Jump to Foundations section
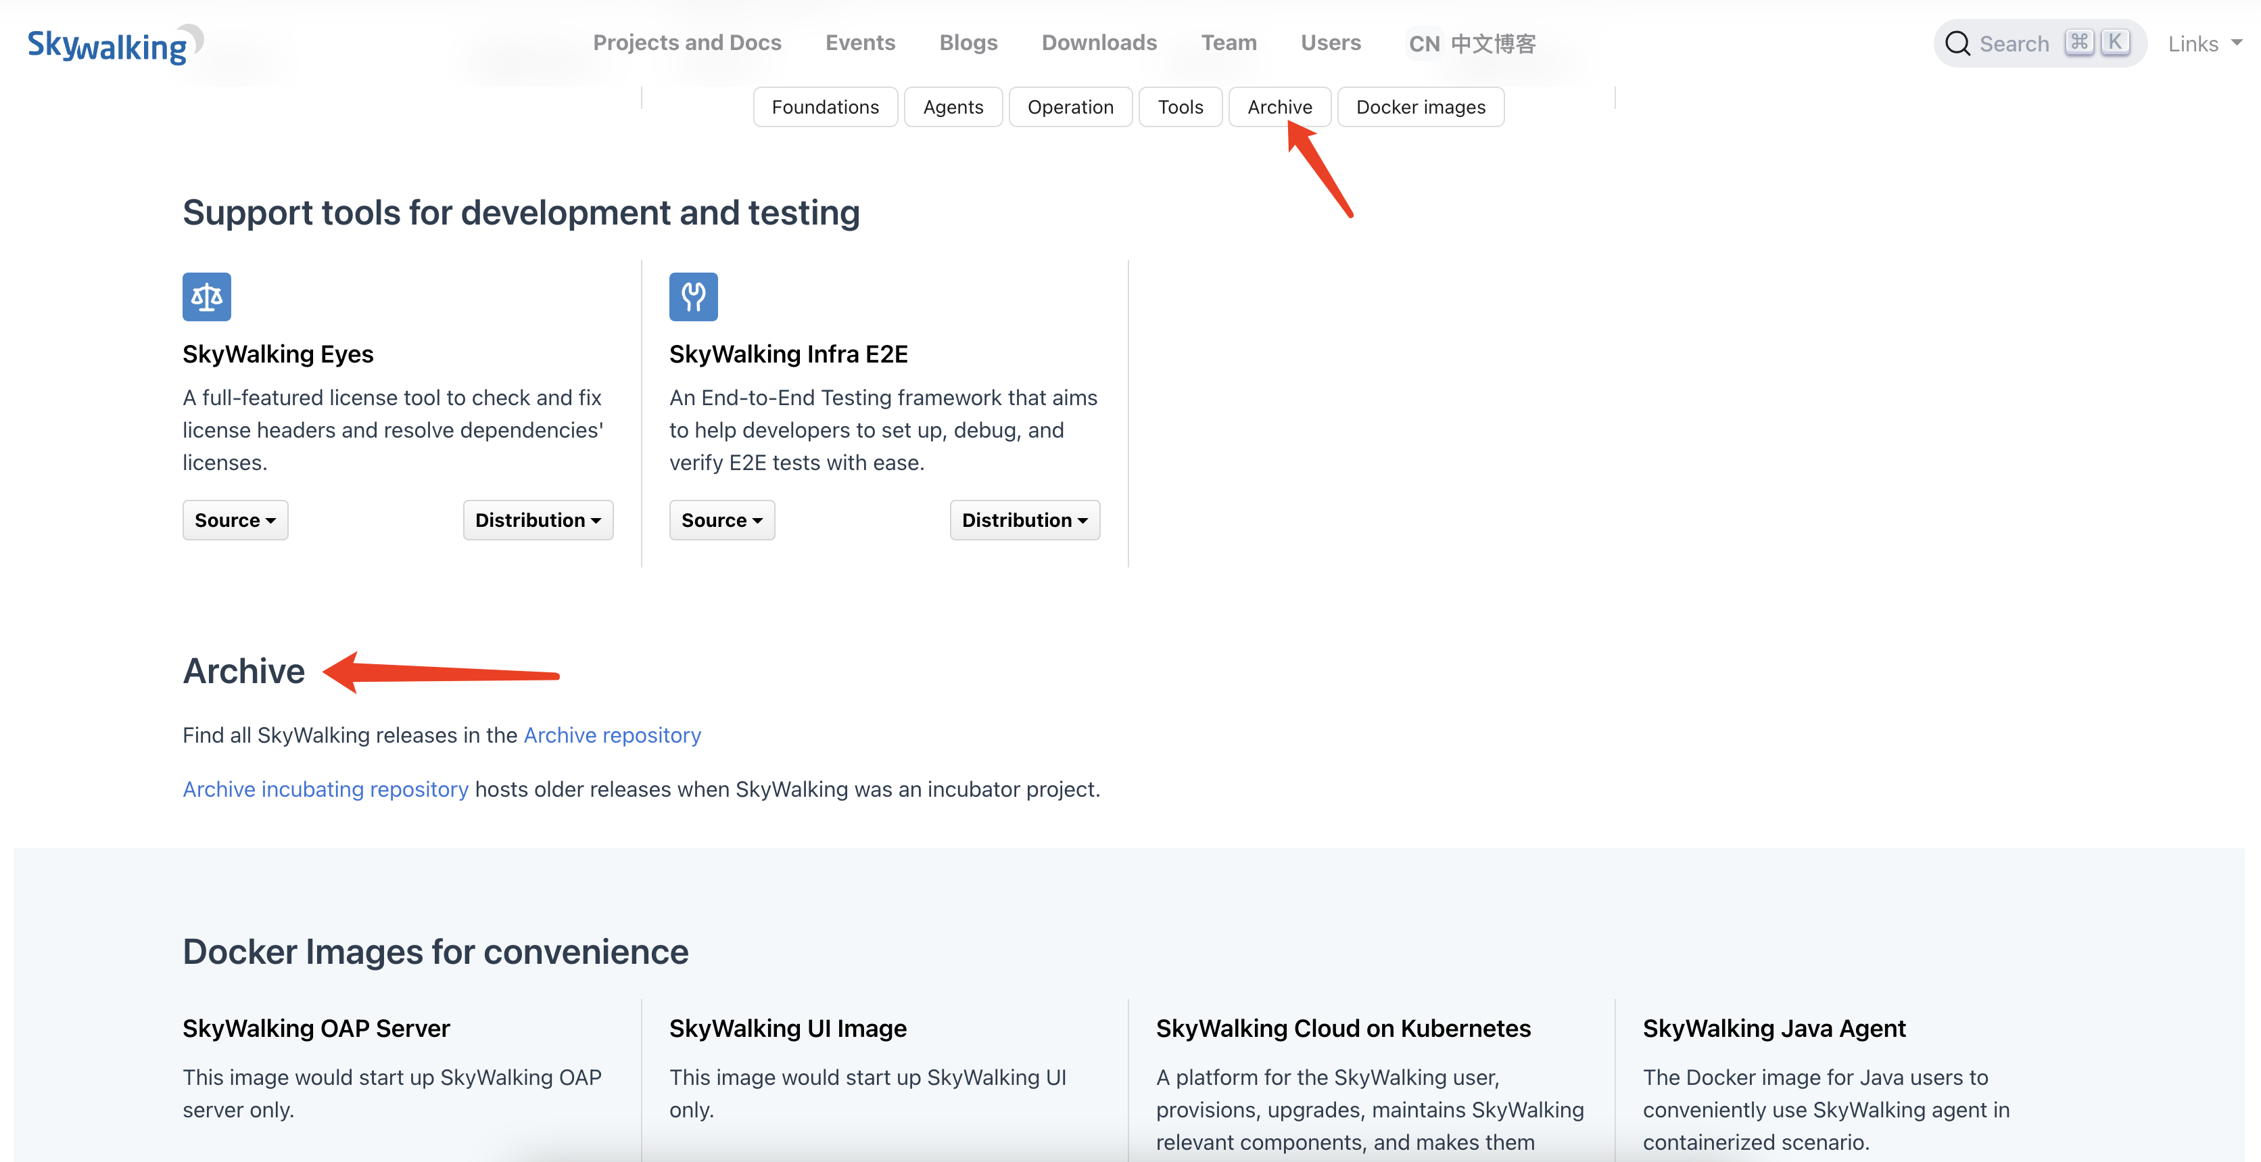This screenshot has width=2261, height=1162. [x=825, y=107]
